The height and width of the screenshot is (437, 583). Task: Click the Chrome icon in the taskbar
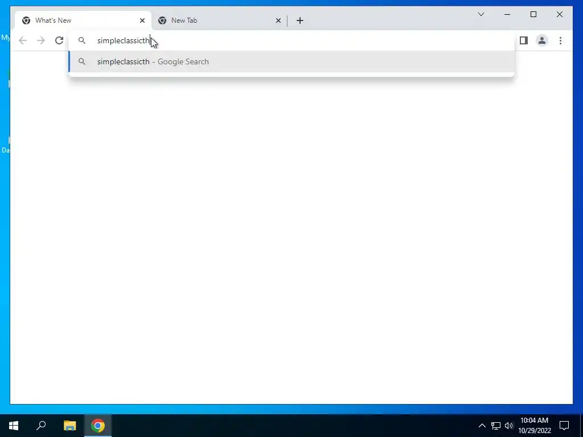pyautogui.click(x=98, y=426)
